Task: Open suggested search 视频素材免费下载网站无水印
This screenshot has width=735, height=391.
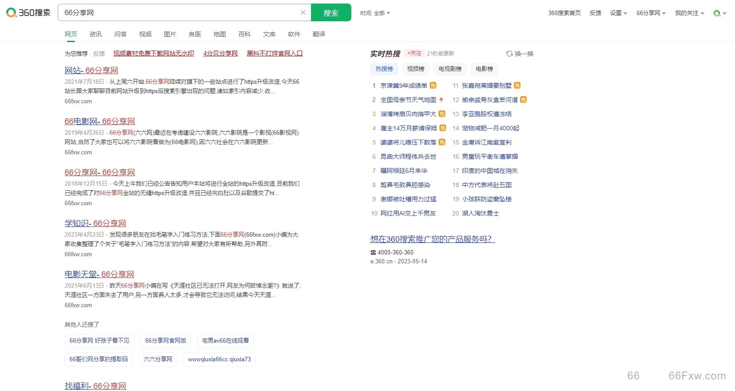Action: (x=154, y=53)
